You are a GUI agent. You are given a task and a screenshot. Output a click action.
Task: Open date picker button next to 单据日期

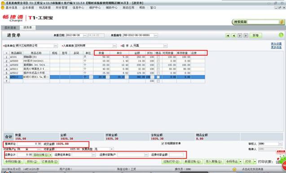(x=84, y=35)
